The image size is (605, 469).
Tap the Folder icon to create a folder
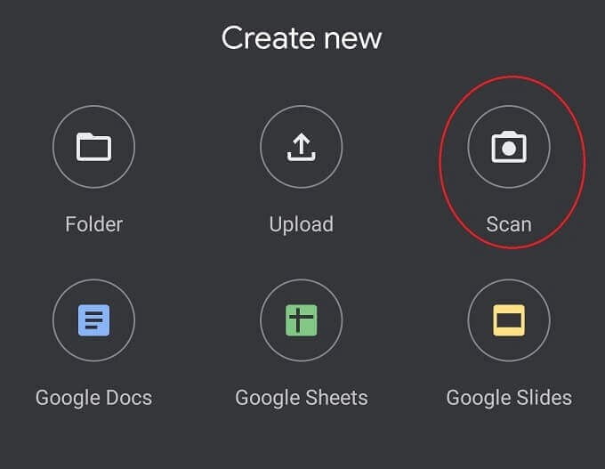coord(93,147)
